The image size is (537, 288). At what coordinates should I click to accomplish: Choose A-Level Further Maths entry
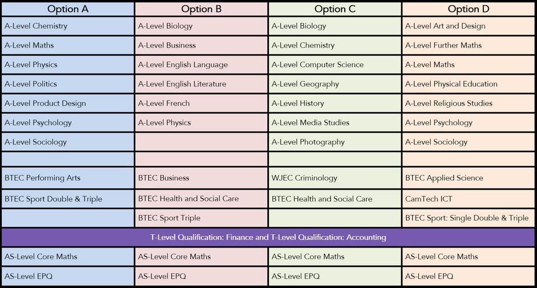tap(444, 45)
